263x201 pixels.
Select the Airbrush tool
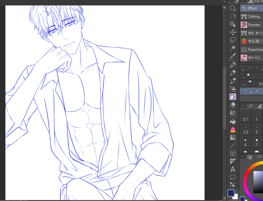coord(233,89)
